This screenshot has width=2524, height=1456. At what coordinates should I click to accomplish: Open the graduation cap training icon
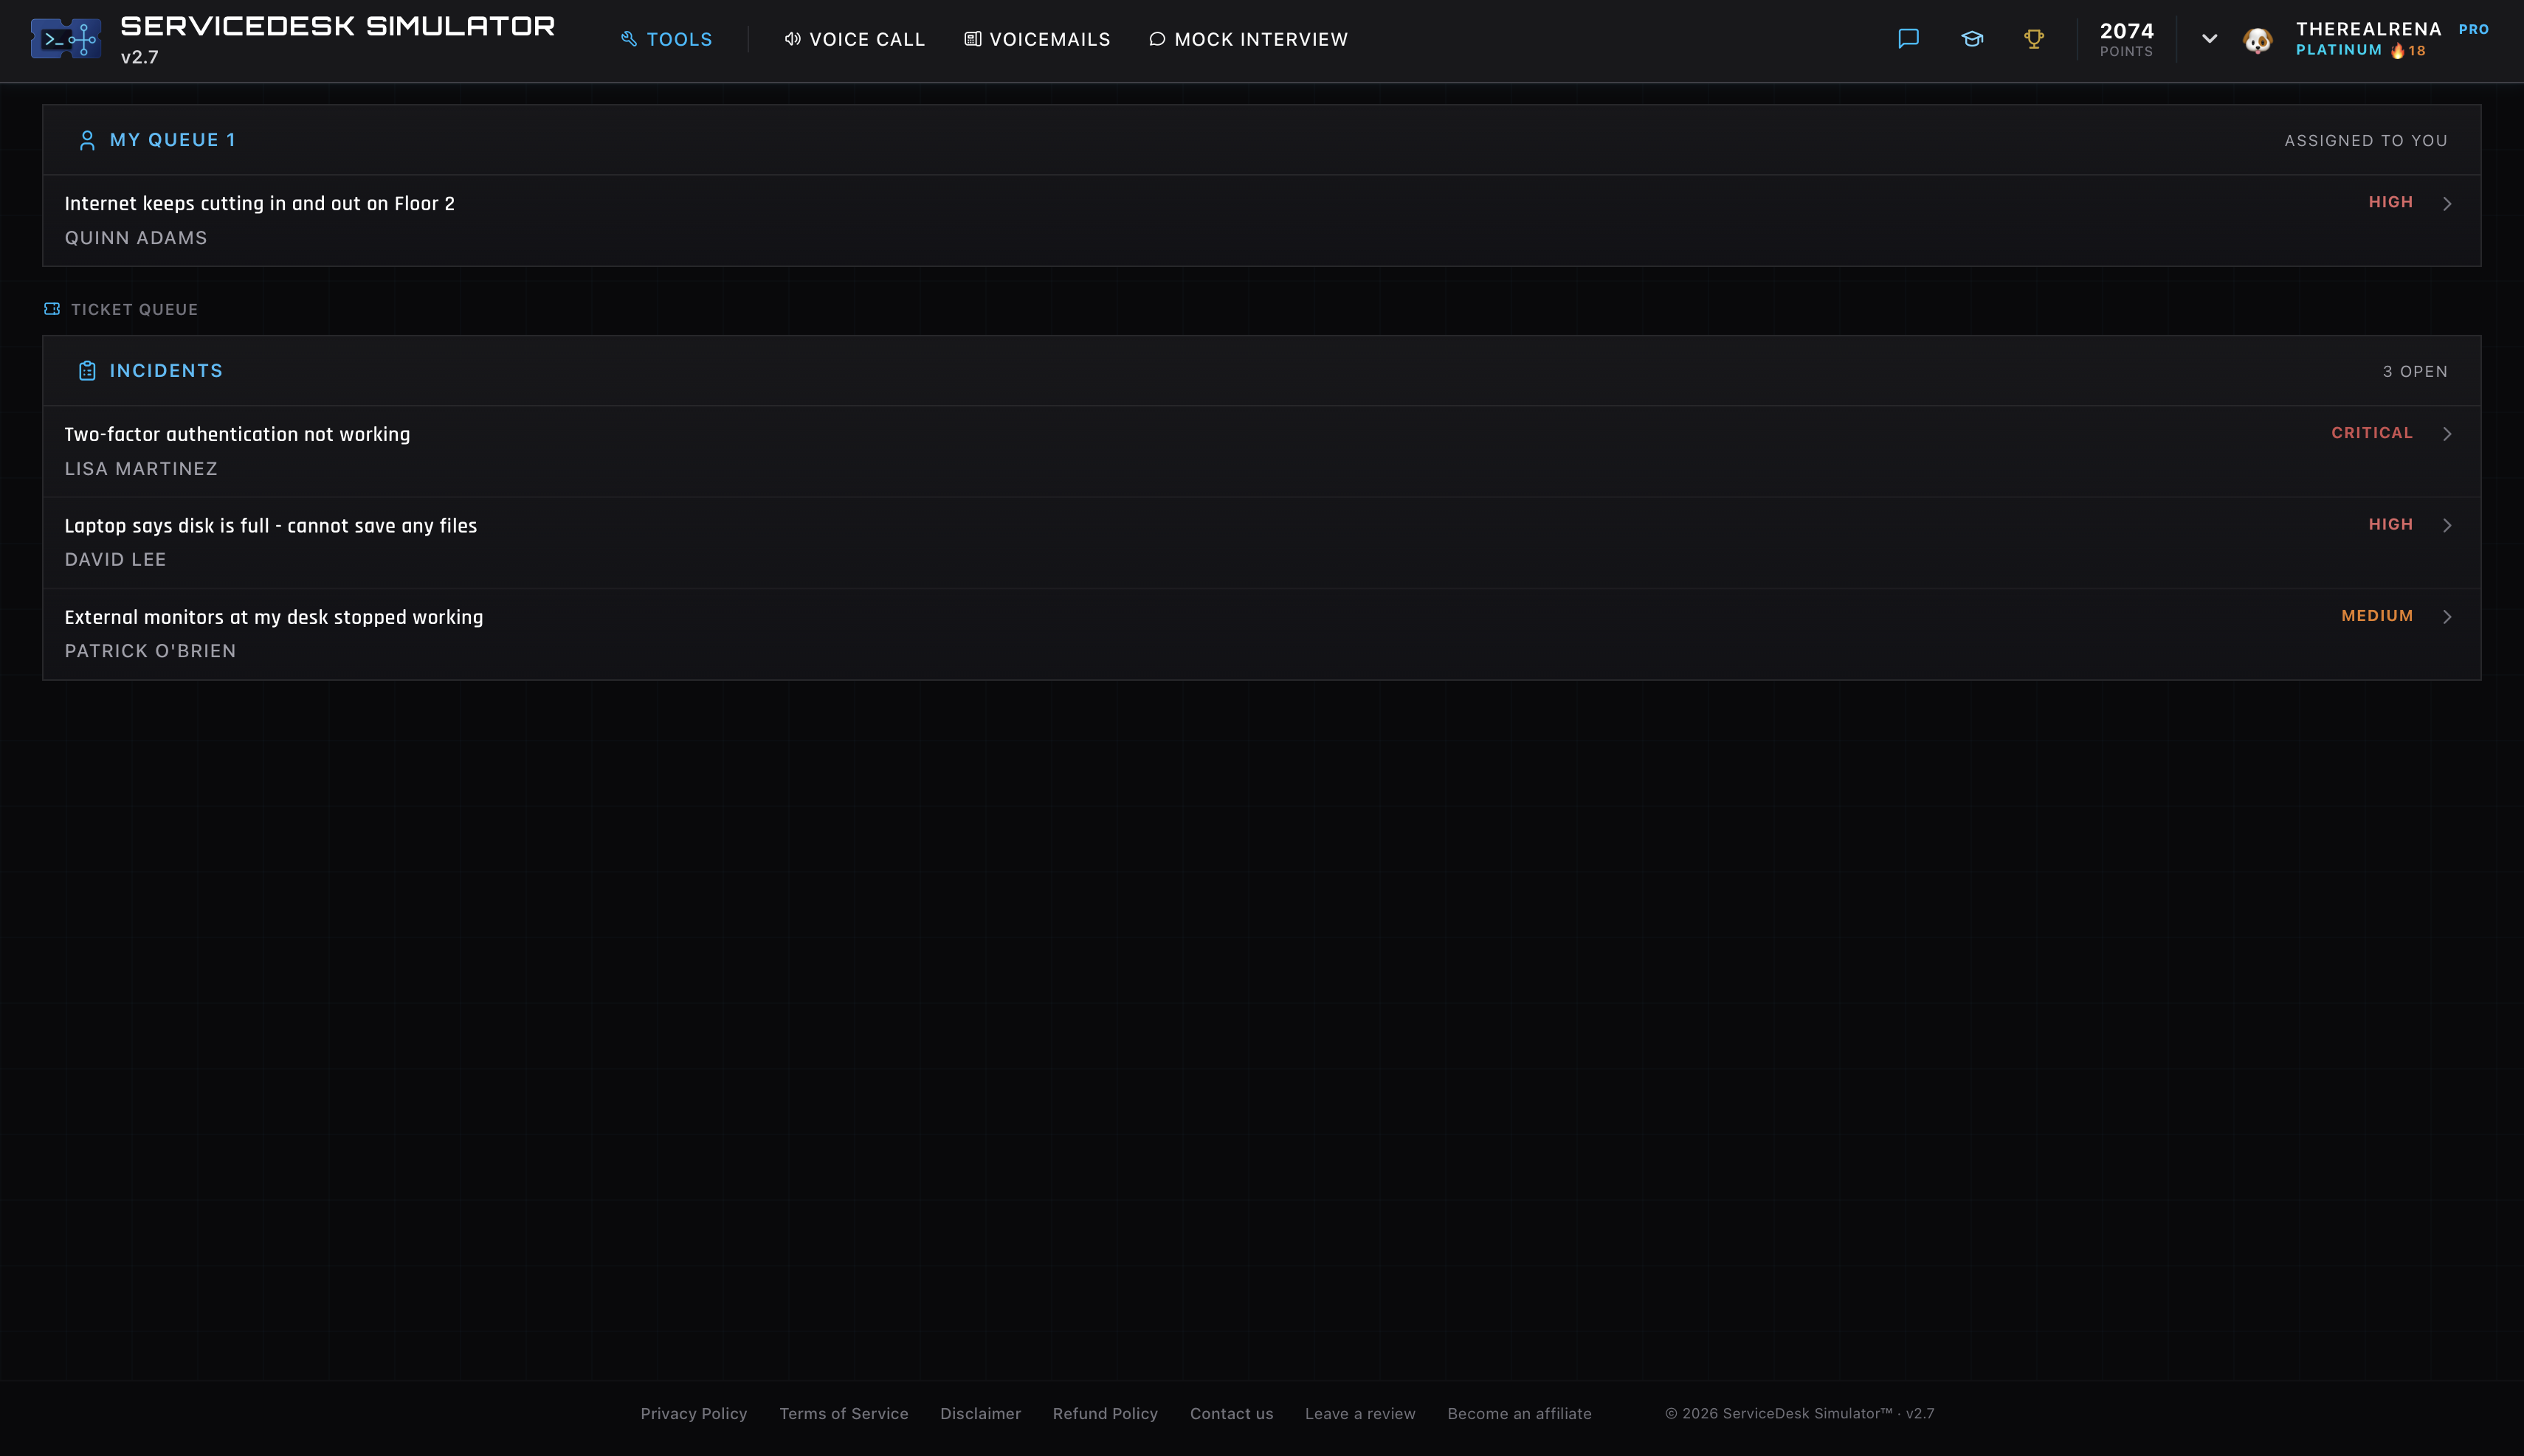1970,39
